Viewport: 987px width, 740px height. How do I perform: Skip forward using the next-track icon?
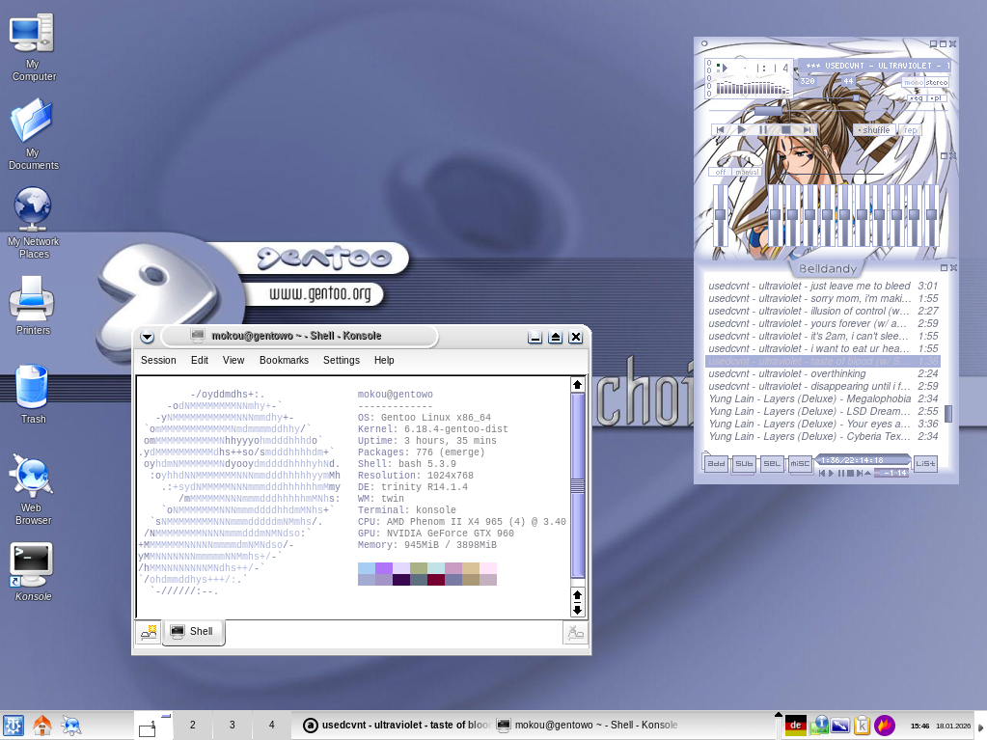click(806, 129)
